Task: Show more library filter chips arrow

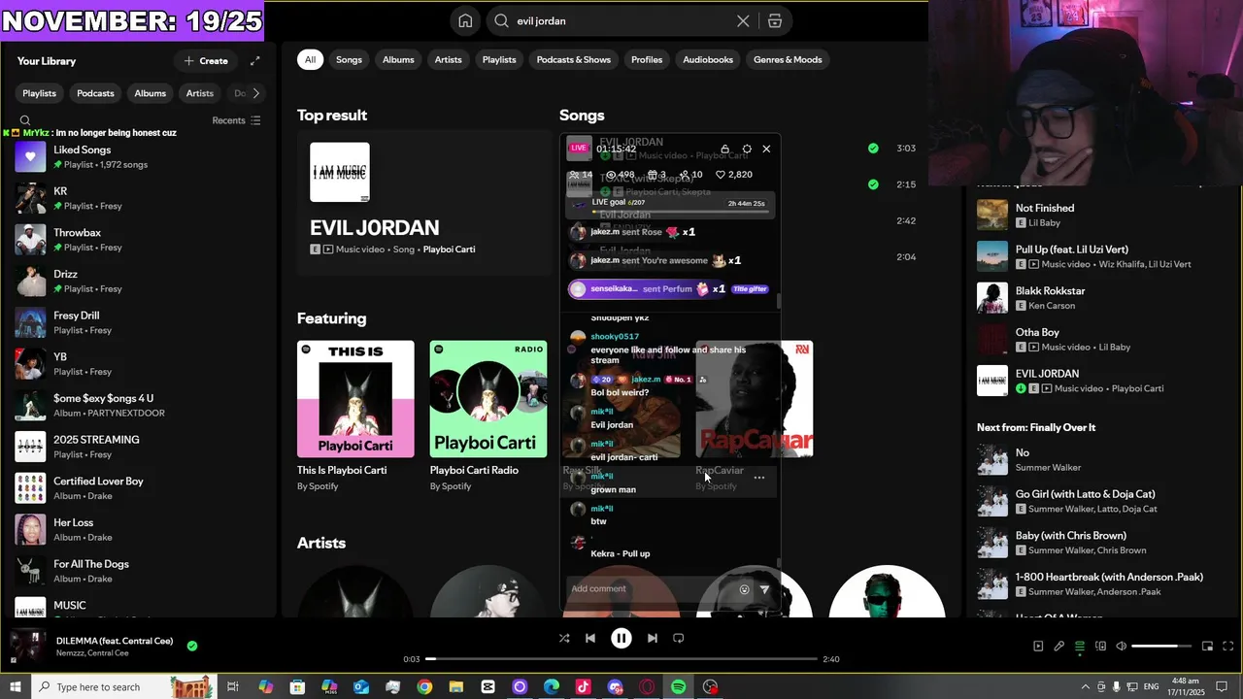Action: click(255, 93)
